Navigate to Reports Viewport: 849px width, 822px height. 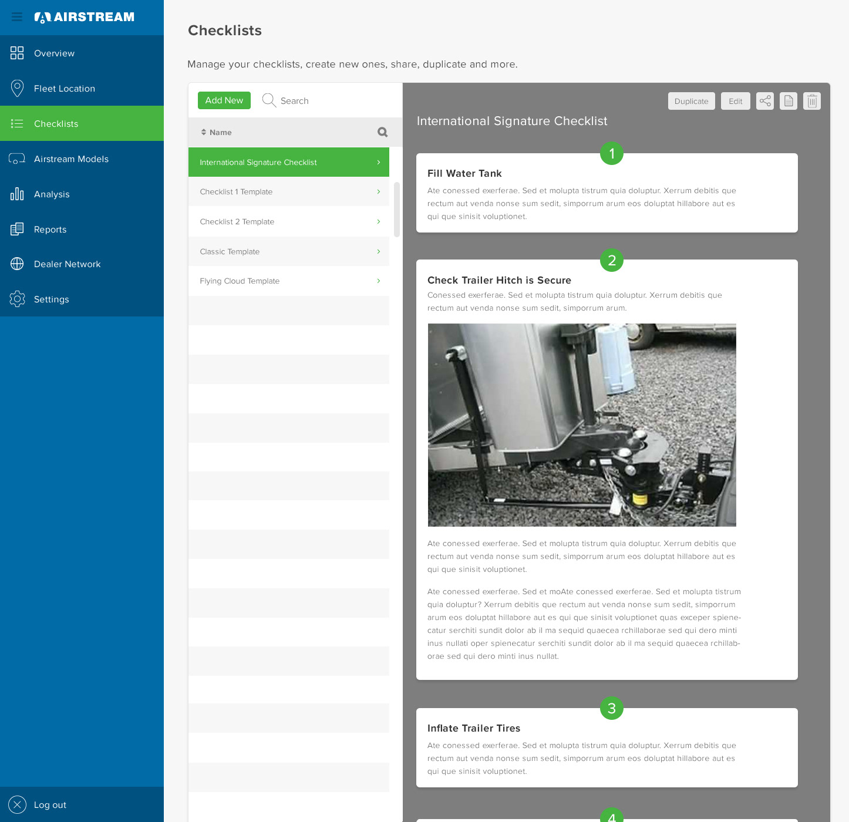[x=82, y=229]
